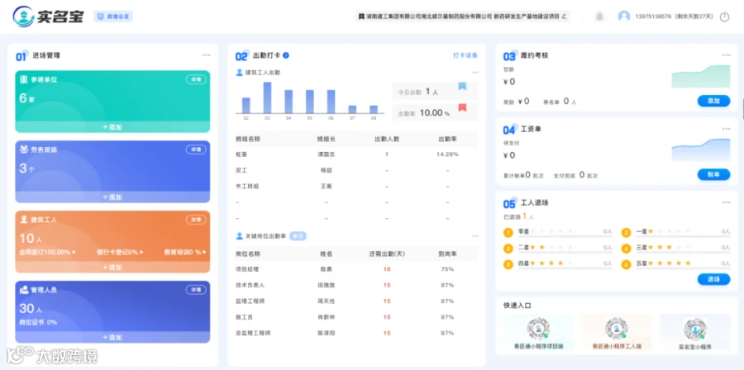Select the 三星 rating row
This screenshot has width=744, height=370.
pos(676,248)
